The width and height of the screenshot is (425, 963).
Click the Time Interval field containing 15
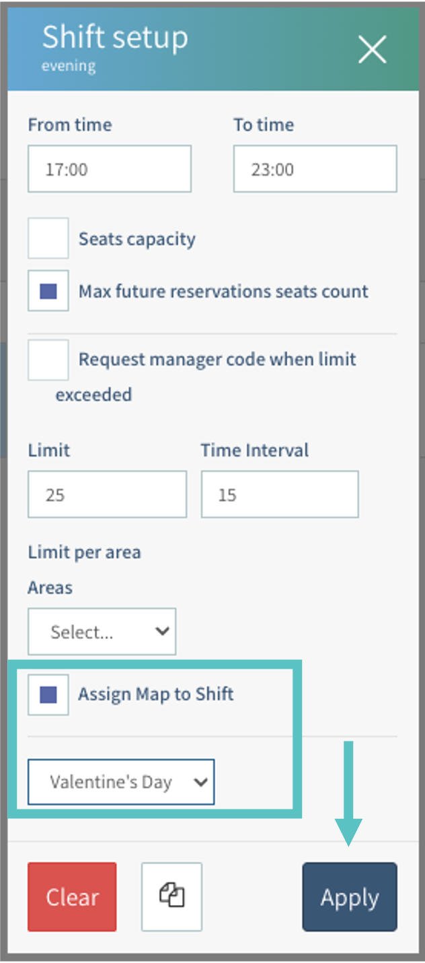tap(279, 495)
